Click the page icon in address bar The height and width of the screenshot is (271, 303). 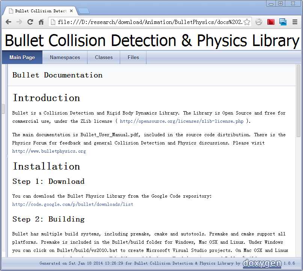click(x=53, y=22)
